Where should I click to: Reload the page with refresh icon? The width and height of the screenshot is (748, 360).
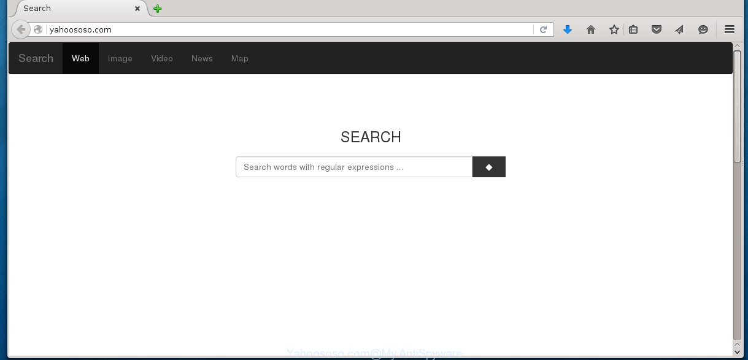coord(543,29)
